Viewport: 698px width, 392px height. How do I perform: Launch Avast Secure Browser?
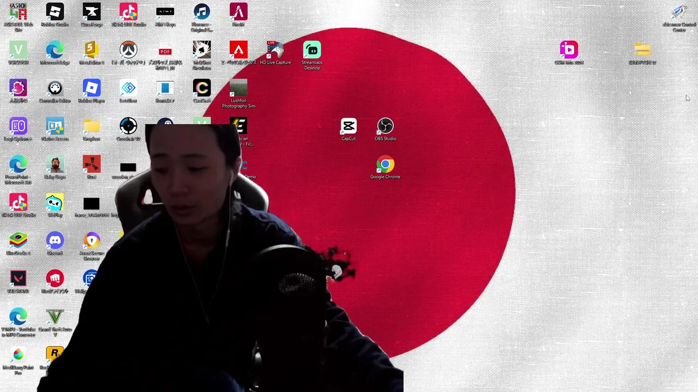click(x=92, y=241)
